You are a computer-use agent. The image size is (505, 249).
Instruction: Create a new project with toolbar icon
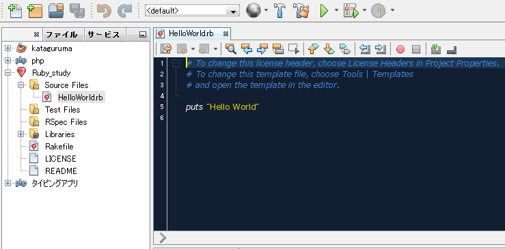(x=35, y=11)
